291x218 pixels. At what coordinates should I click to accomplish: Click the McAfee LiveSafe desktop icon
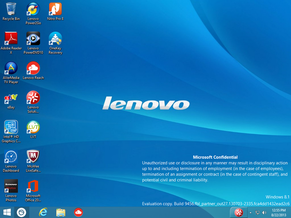coord(33,157)
